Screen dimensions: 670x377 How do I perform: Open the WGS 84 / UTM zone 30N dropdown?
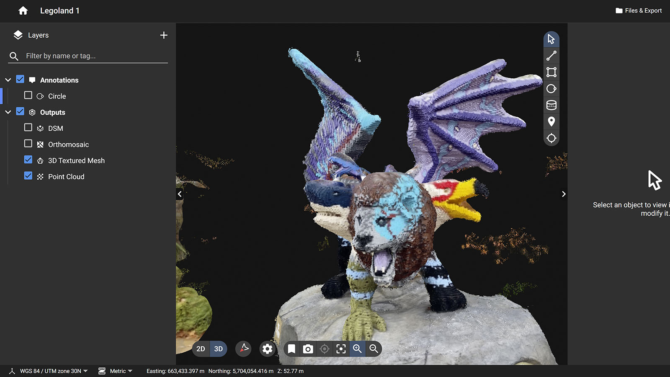54,371
